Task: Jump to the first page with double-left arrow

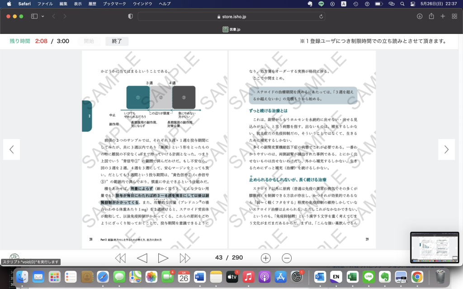Action: (x=120, y=258)
